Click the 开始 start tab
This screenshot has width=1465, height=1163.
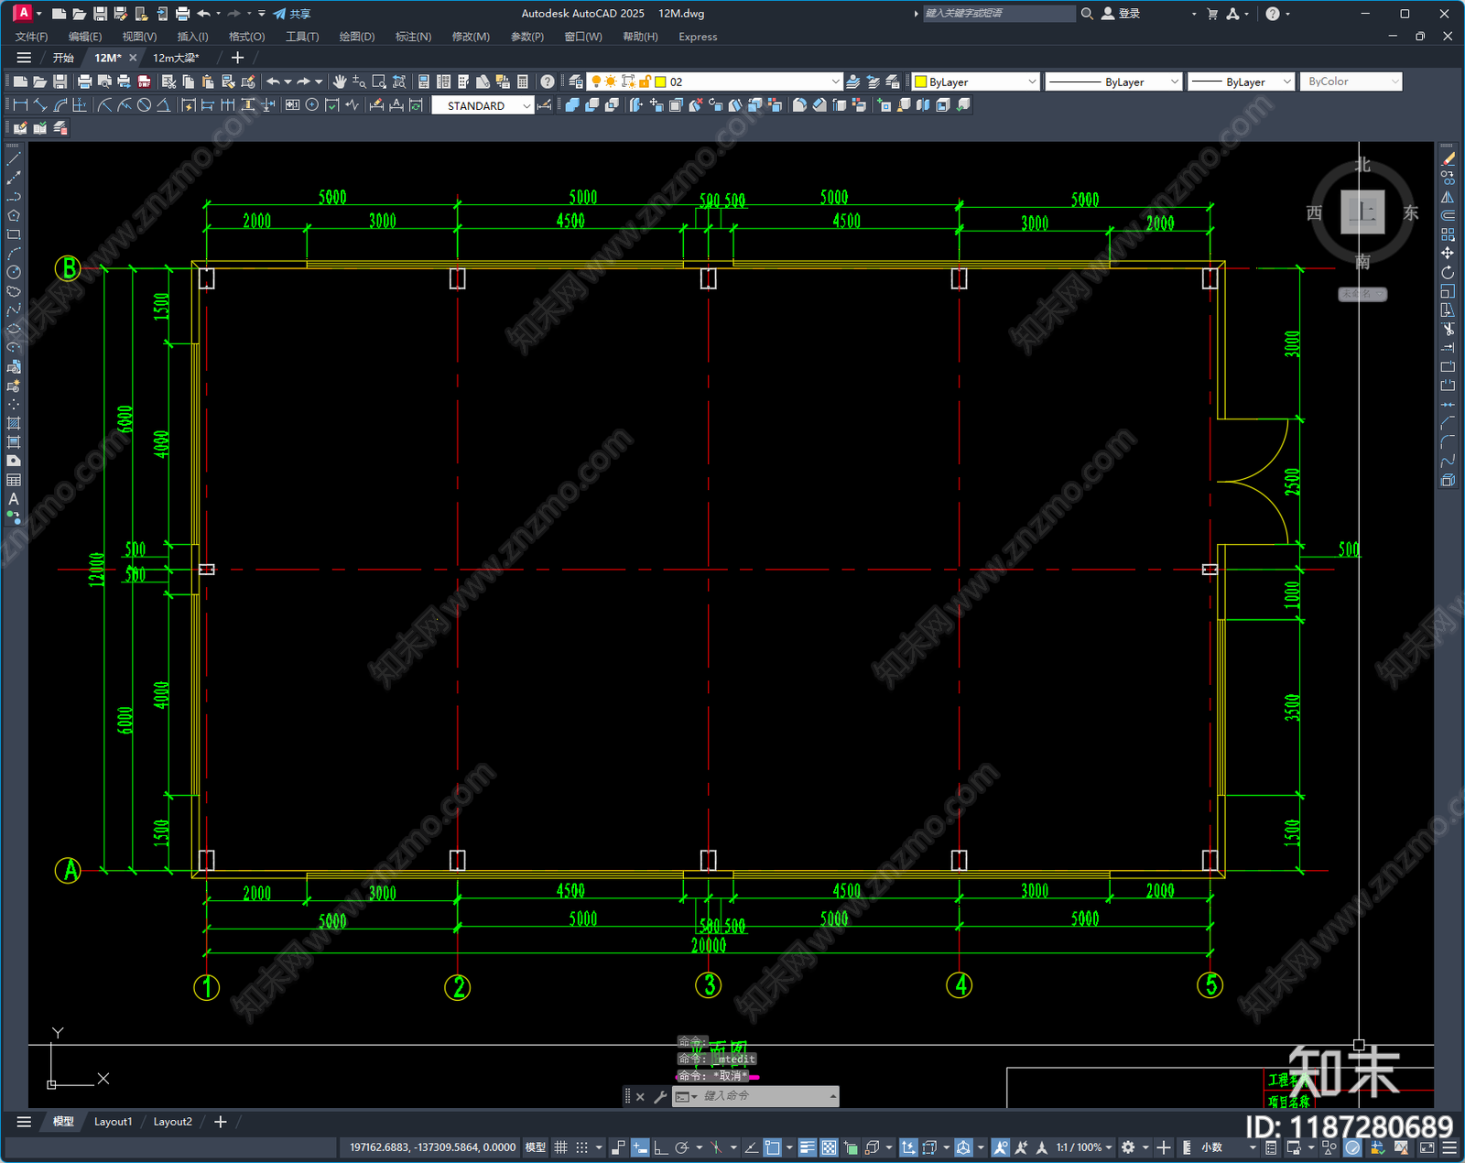(63, 58)
